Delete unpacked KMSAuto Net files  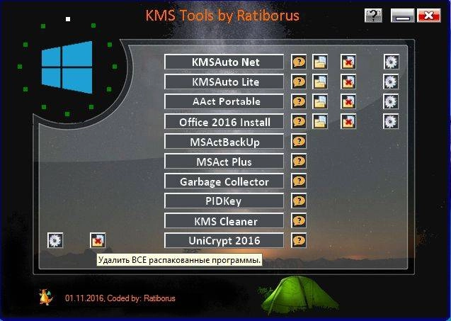click(x=348, y=62)
